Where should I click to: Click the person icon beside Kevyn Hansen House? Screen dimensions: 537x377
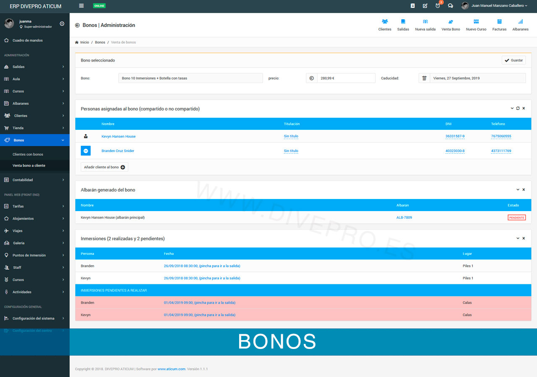click(86, 136)
